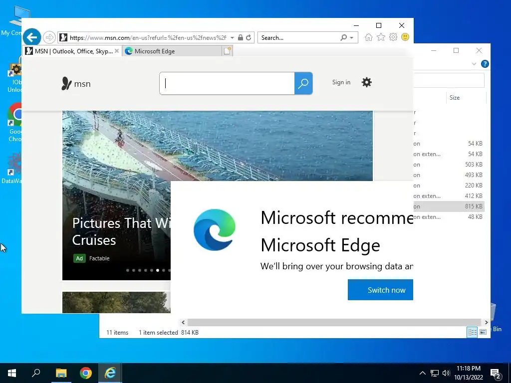Open Chrome from the taskbar
Screen dimensions: 511x383
[86, 373]
